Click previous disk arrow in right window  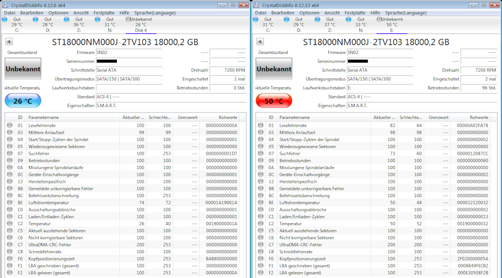tap(260, 42)
